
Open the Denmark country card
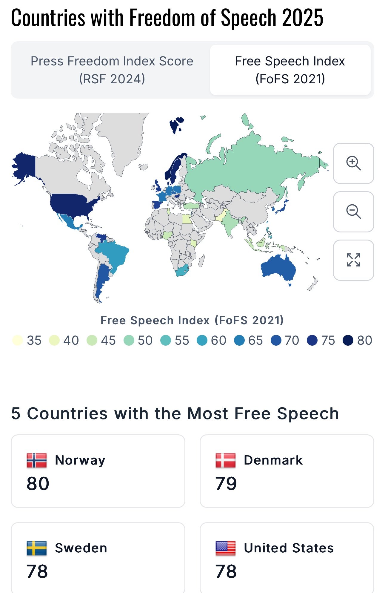point(287,471)
